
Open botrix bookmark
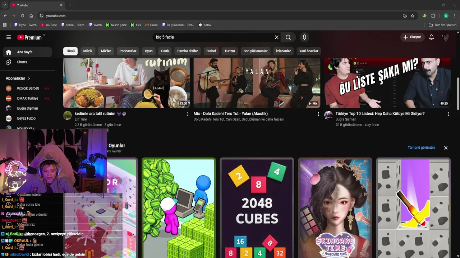point(205,25)
